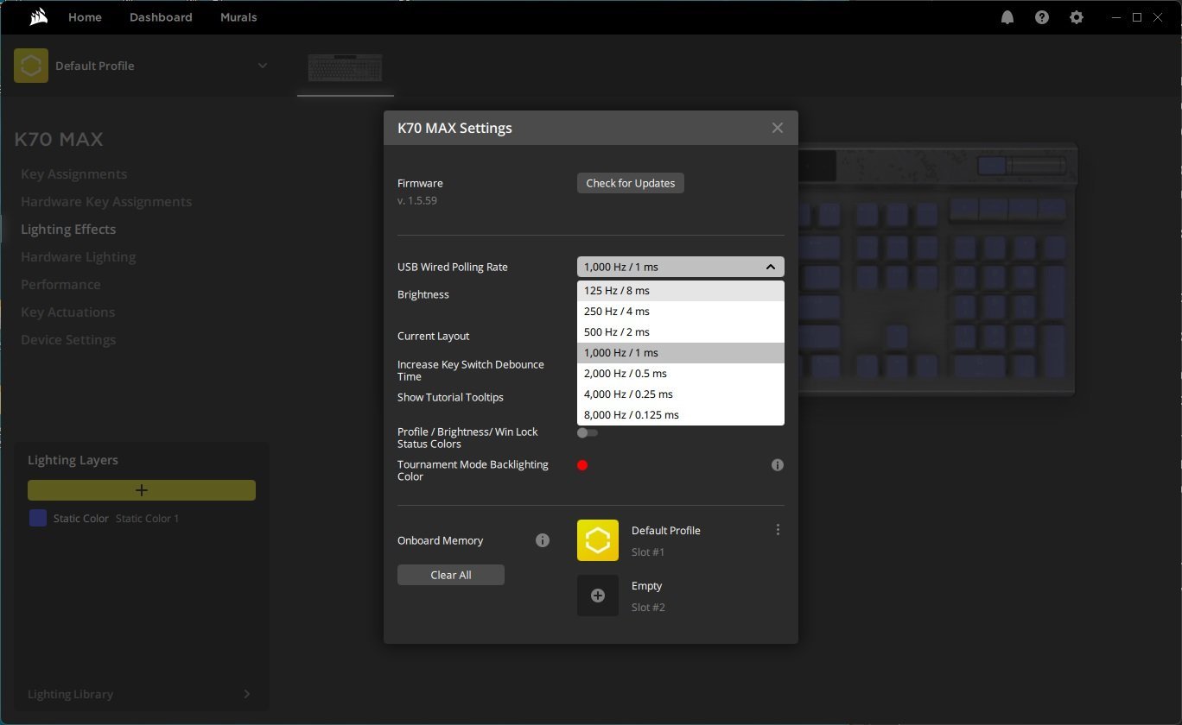This screenshot has width=1182, height=725.
Task: Open Performance section
Action: point(60,285)
